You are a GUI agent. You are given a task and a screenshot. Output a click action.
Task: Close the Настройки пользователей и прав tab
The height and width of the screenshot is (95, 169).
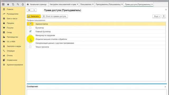(77, 4)
